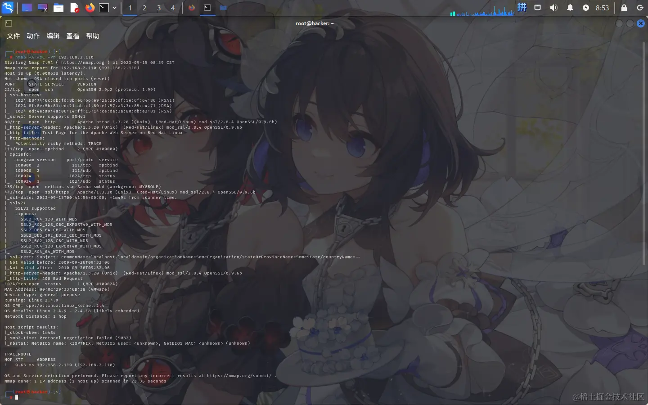
Task: Click '139/tcp open netbios-ssn' line
Action: click(x=83, y=187)
